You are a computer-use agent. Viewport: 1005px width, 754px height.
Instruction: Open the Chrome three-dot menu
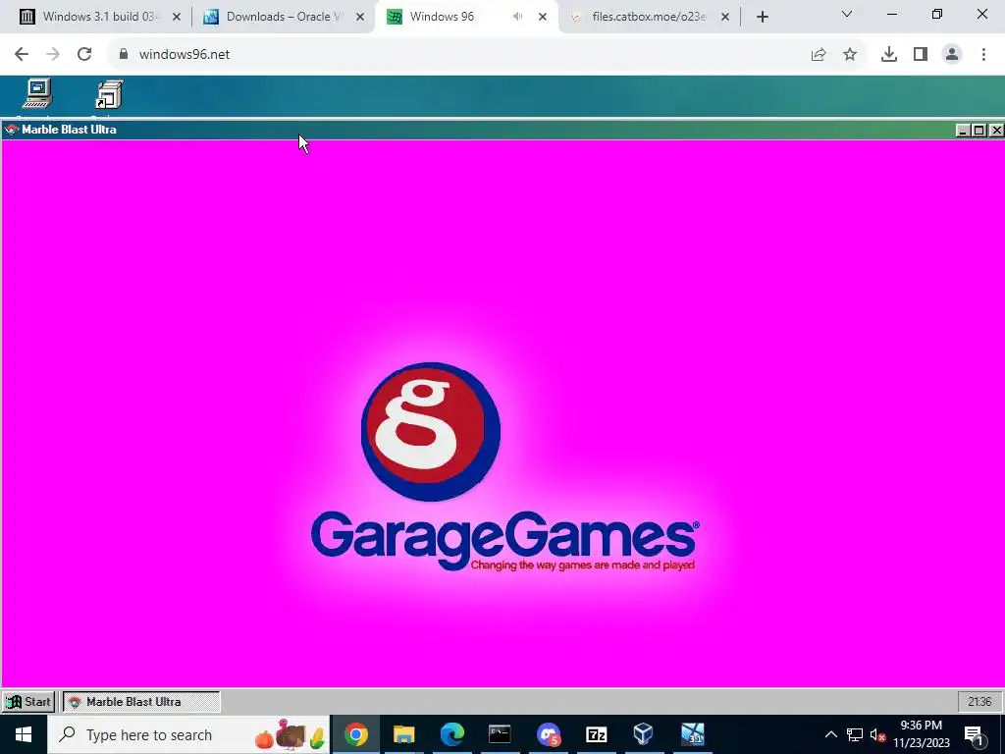983,54
